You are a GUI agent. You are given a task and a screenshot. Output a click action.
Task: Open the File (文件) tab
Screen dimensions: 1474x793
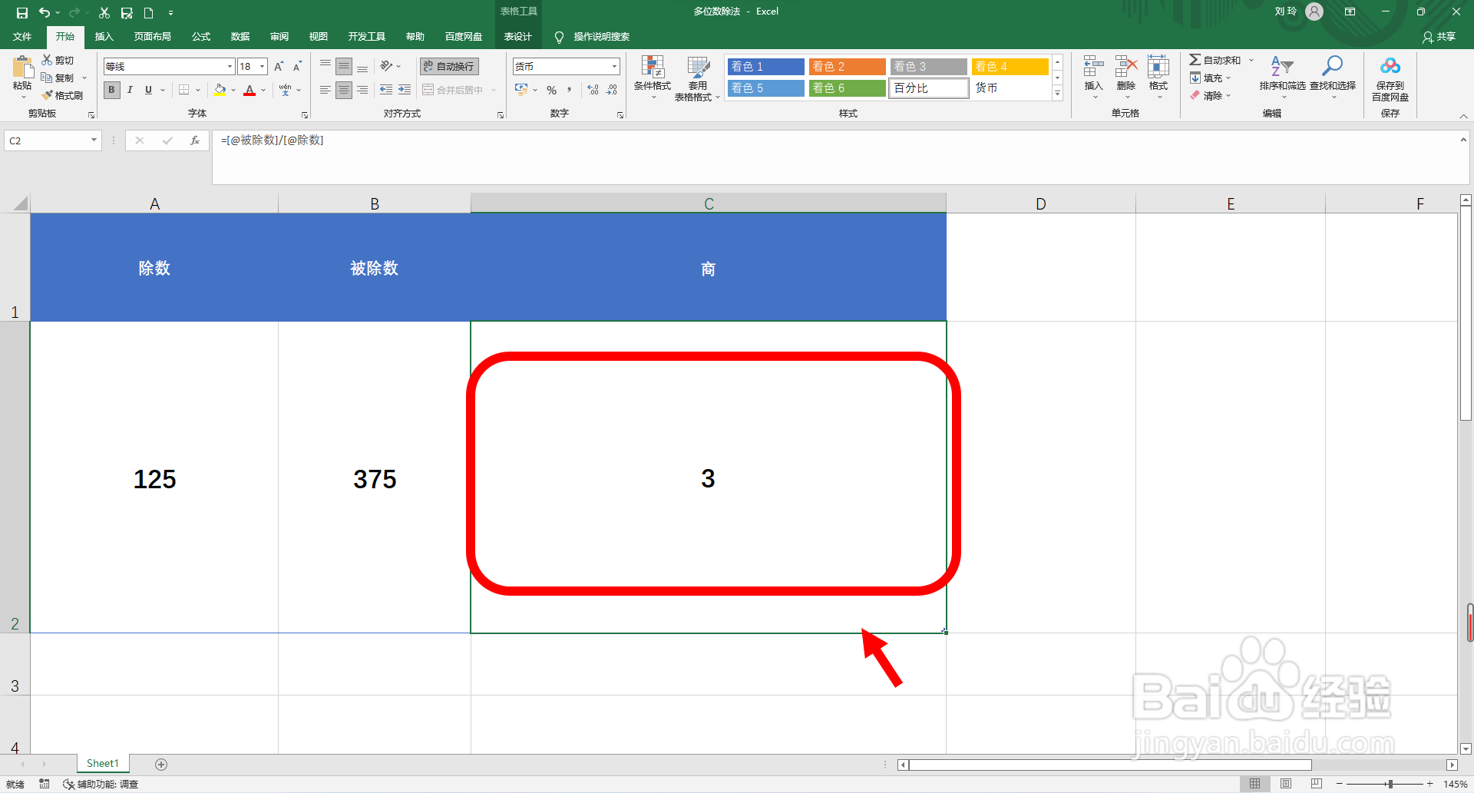[x=22, y=37]
